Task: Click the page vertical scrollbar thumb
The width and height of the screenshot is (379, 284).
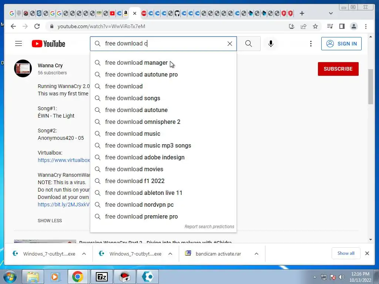Action: 370,87
